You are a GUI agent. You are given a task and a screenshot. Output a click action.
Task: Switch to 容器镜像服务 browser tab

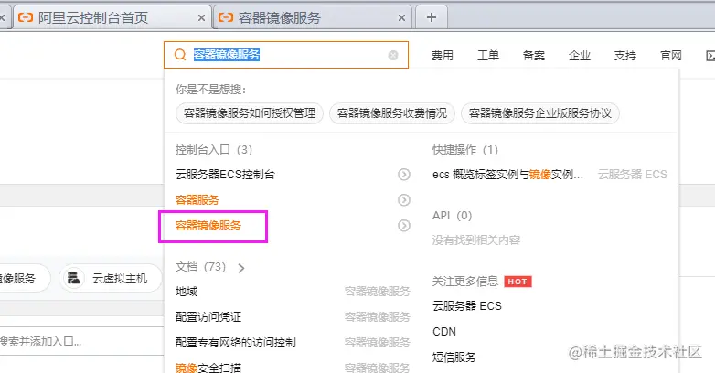[x=313, y=17]
